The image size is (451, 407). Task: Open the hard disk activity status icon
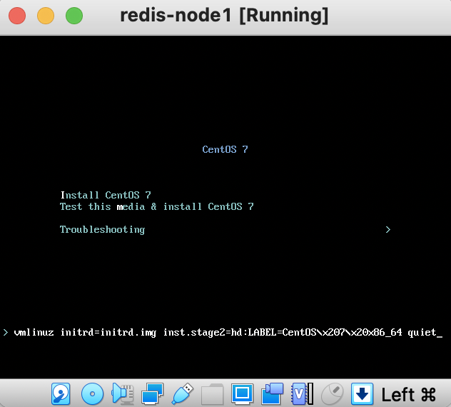click(x=61, y=393)
